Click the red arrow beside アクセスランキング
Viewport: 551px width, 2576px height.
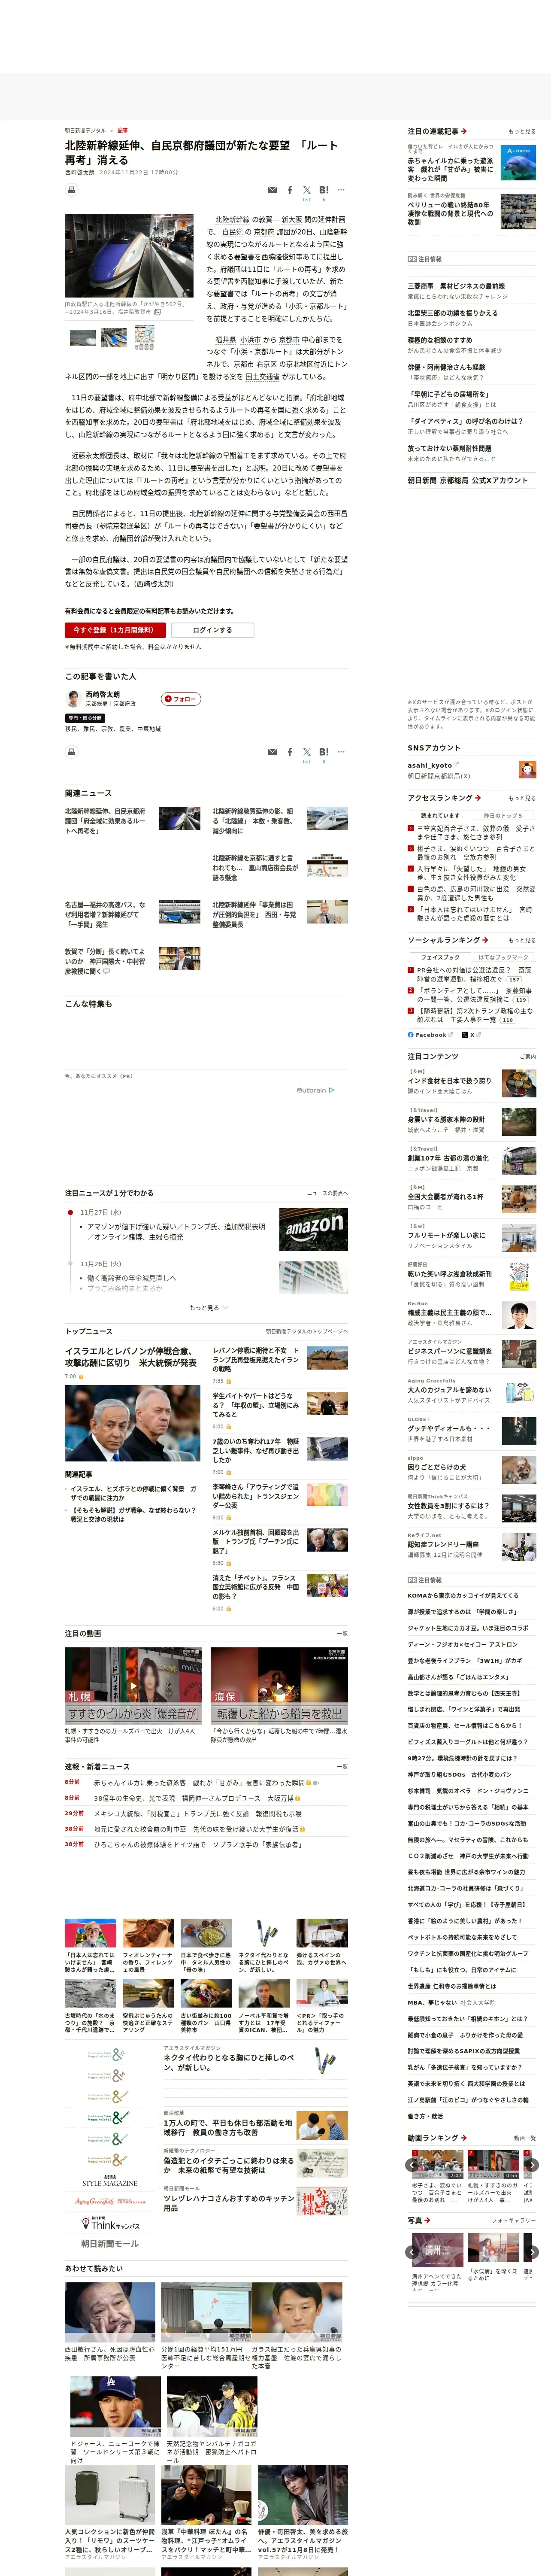[478, 798]
